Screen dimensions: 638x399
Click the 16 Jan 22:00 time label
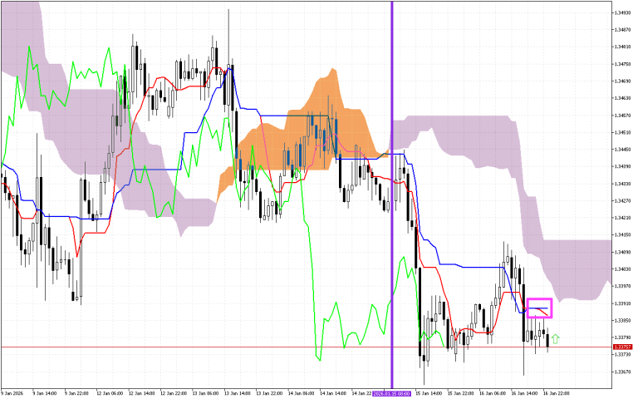[x=557, y=394]
